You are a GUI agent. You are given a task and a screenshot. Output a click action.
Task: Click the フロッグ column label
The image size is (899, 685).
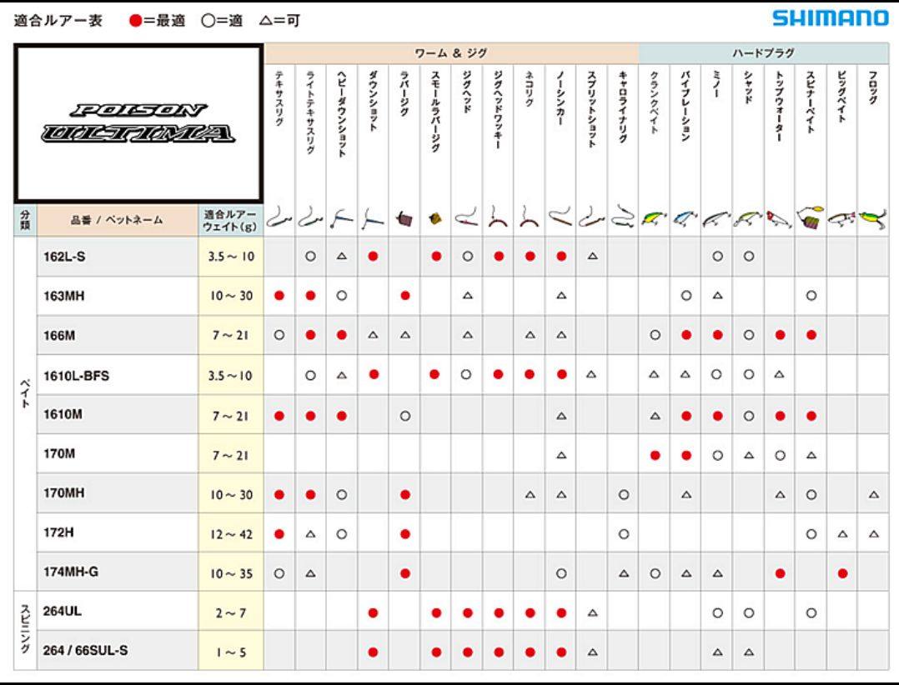click(x=872, y=87)
